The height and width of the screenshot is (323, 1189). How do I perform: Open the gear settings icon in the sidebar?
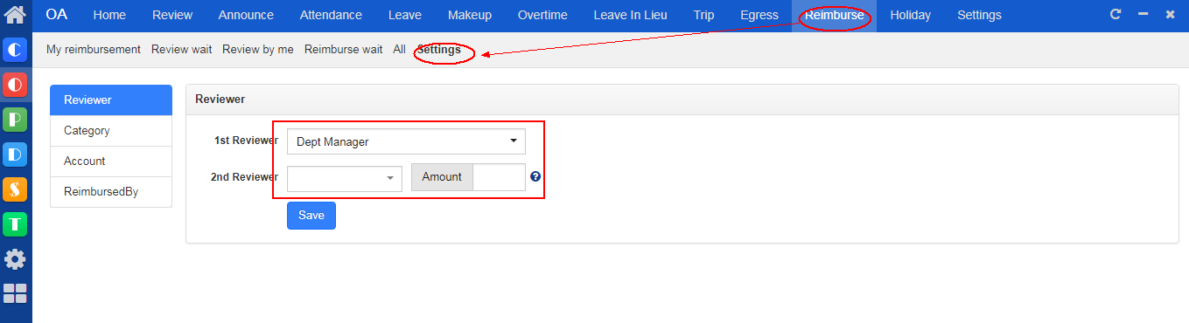point(15,259)
